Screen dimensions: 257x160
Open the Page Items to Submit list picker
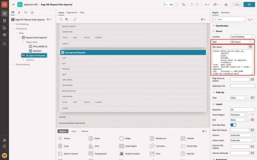[x=252, y=79]
